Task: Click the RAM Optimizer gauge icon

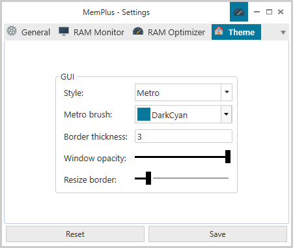Action: tap(138, 31)
